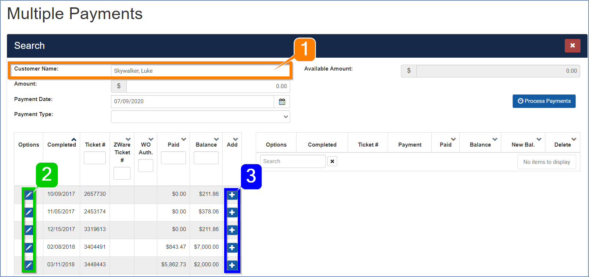
Task: Click the Paid column header in right table
Action: [x=445, y=145]
